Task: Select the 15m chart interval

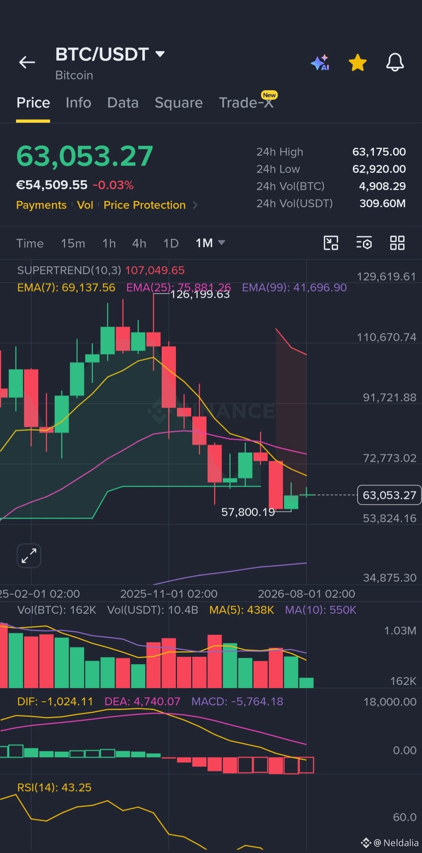Action: pyautogui.click(x=73, y=243)
